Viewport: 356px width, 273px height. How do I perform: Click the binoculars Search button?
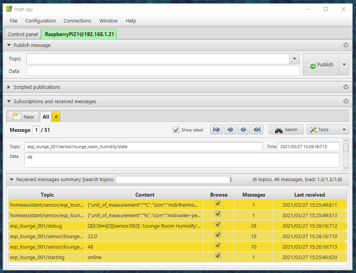286,130
